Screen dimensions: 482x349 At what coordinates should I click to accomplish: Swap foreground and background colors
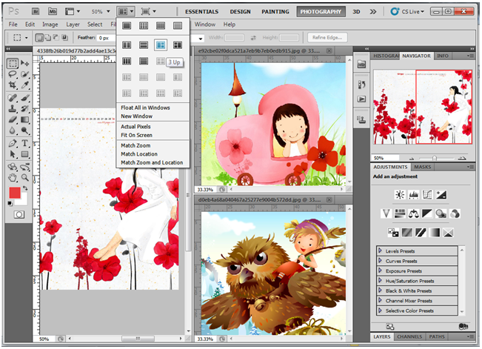coord(27,187)
